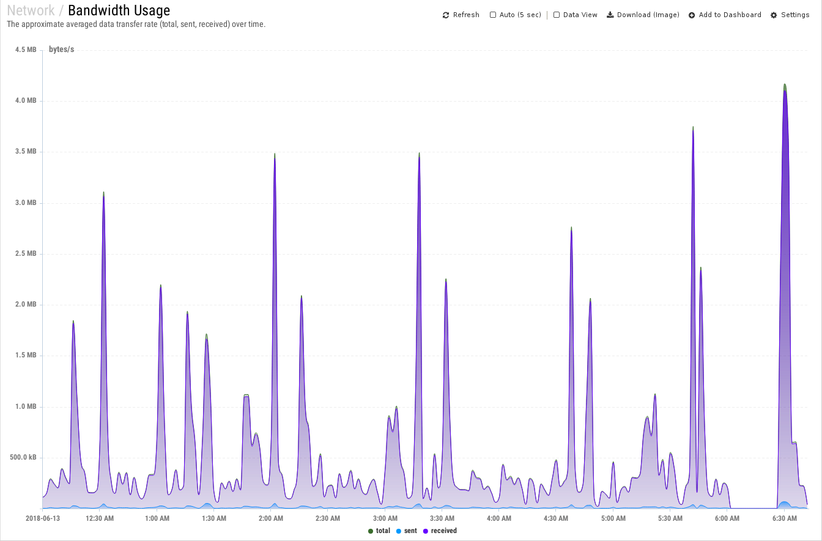
Task: Click the Refresh circular arrows icon
Action: coord(446,15)
